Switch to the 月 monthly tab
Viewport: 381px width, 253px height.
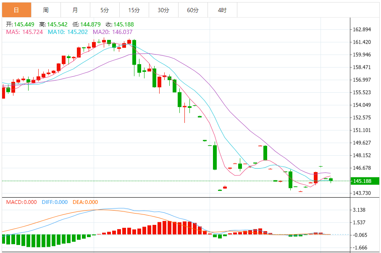click(x=75, y=10)
